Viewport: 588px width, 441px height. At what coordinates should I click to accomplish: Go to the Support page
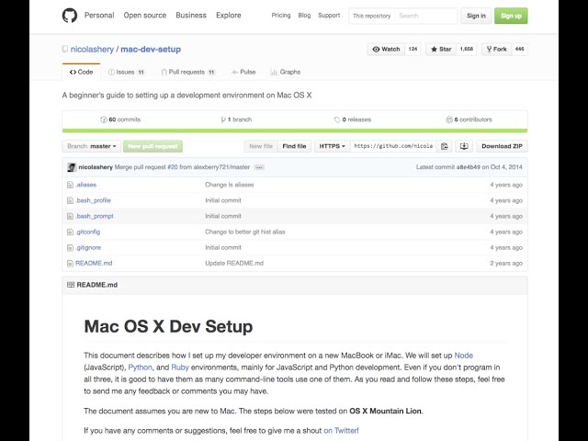tap(329, 16)
